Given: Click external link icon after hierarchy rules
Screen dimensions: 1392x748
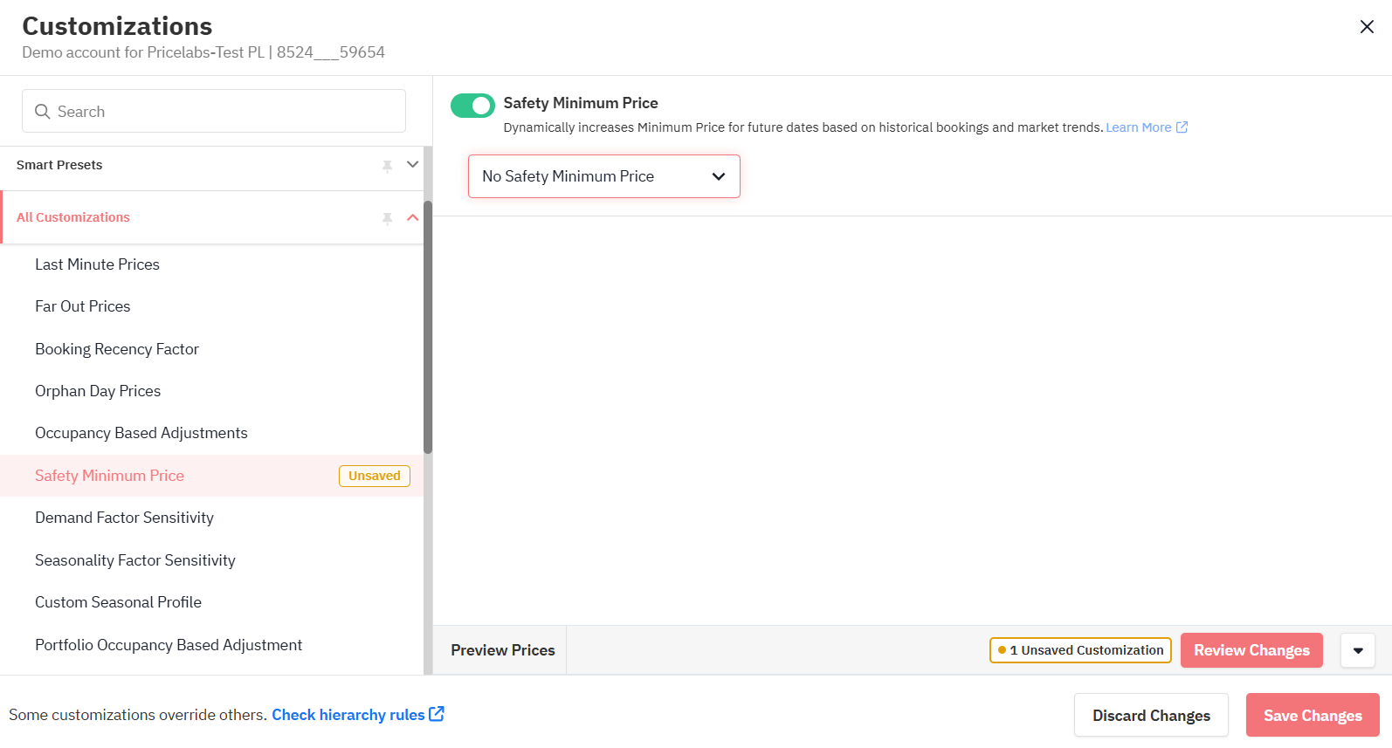Looking at the screenshot, I should click(x=437, y=714).
